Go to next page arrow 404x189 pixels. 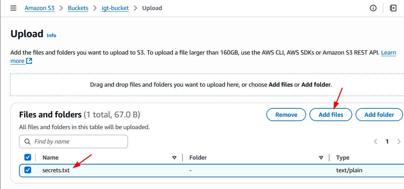click(399, 141)
